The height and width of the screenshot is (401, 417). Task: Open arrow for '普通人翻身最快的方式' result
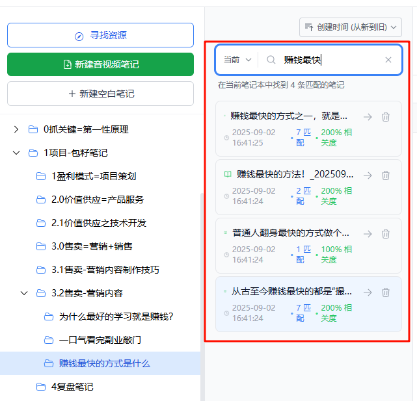[368, 234]
